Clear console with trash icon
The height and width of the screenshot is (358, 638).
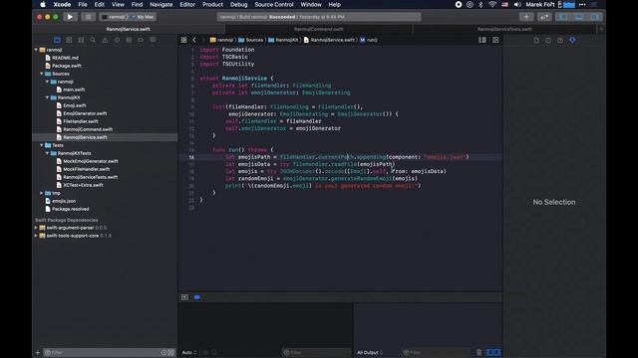[478, 352]
